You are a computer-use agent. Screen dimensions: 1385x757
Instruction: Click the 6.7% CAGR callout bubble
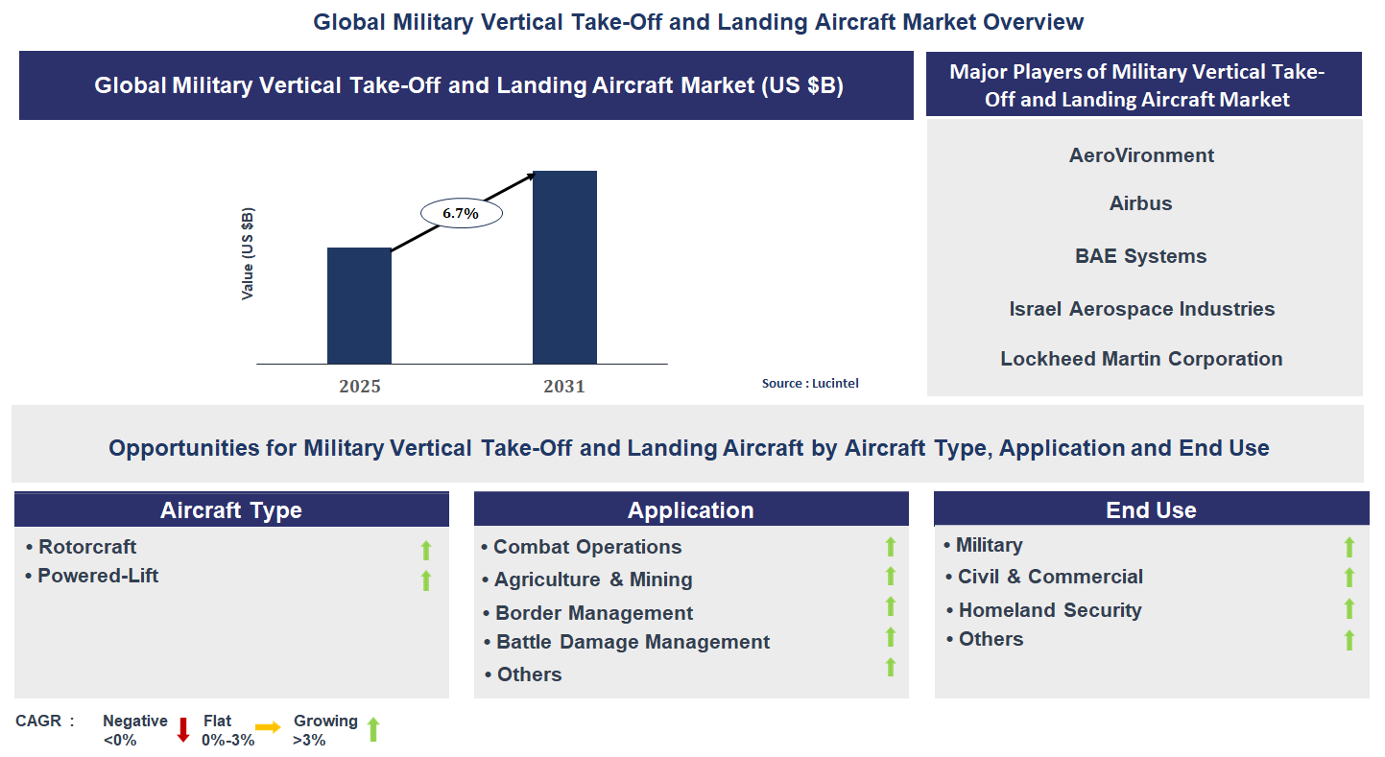tap(461, 212)
